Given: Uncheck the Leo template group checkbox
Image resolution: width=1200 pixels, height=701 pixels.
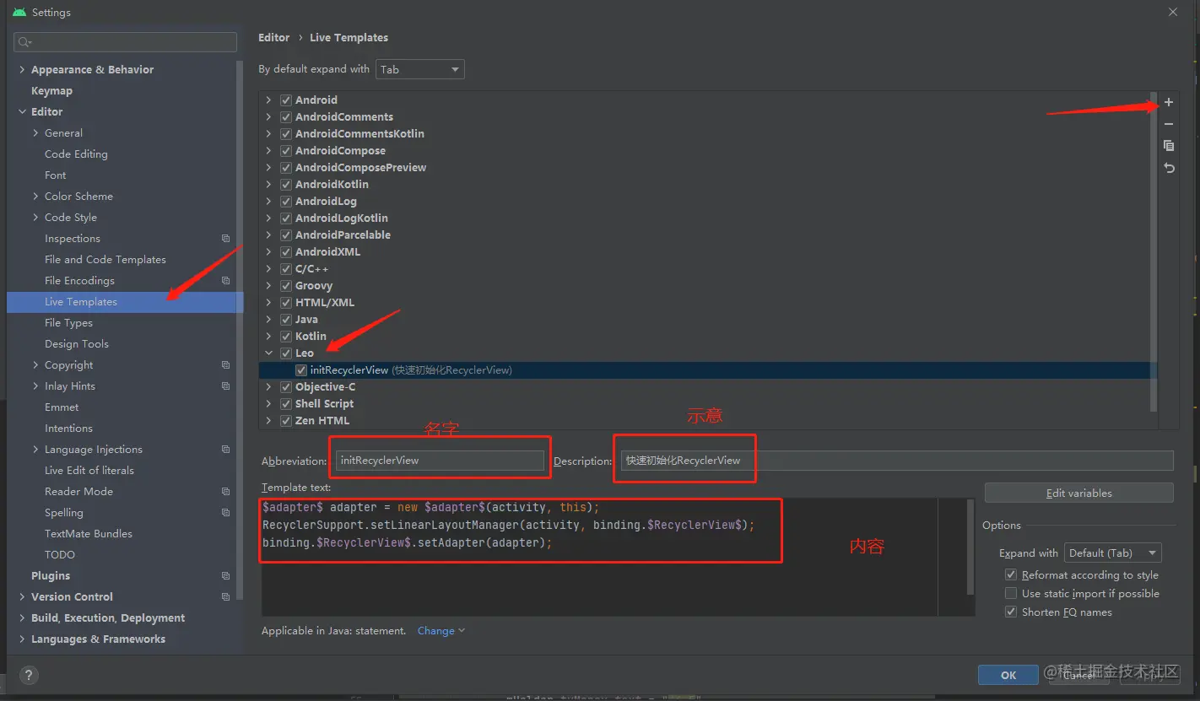Looking at the screenshot, I should [286, 353].
